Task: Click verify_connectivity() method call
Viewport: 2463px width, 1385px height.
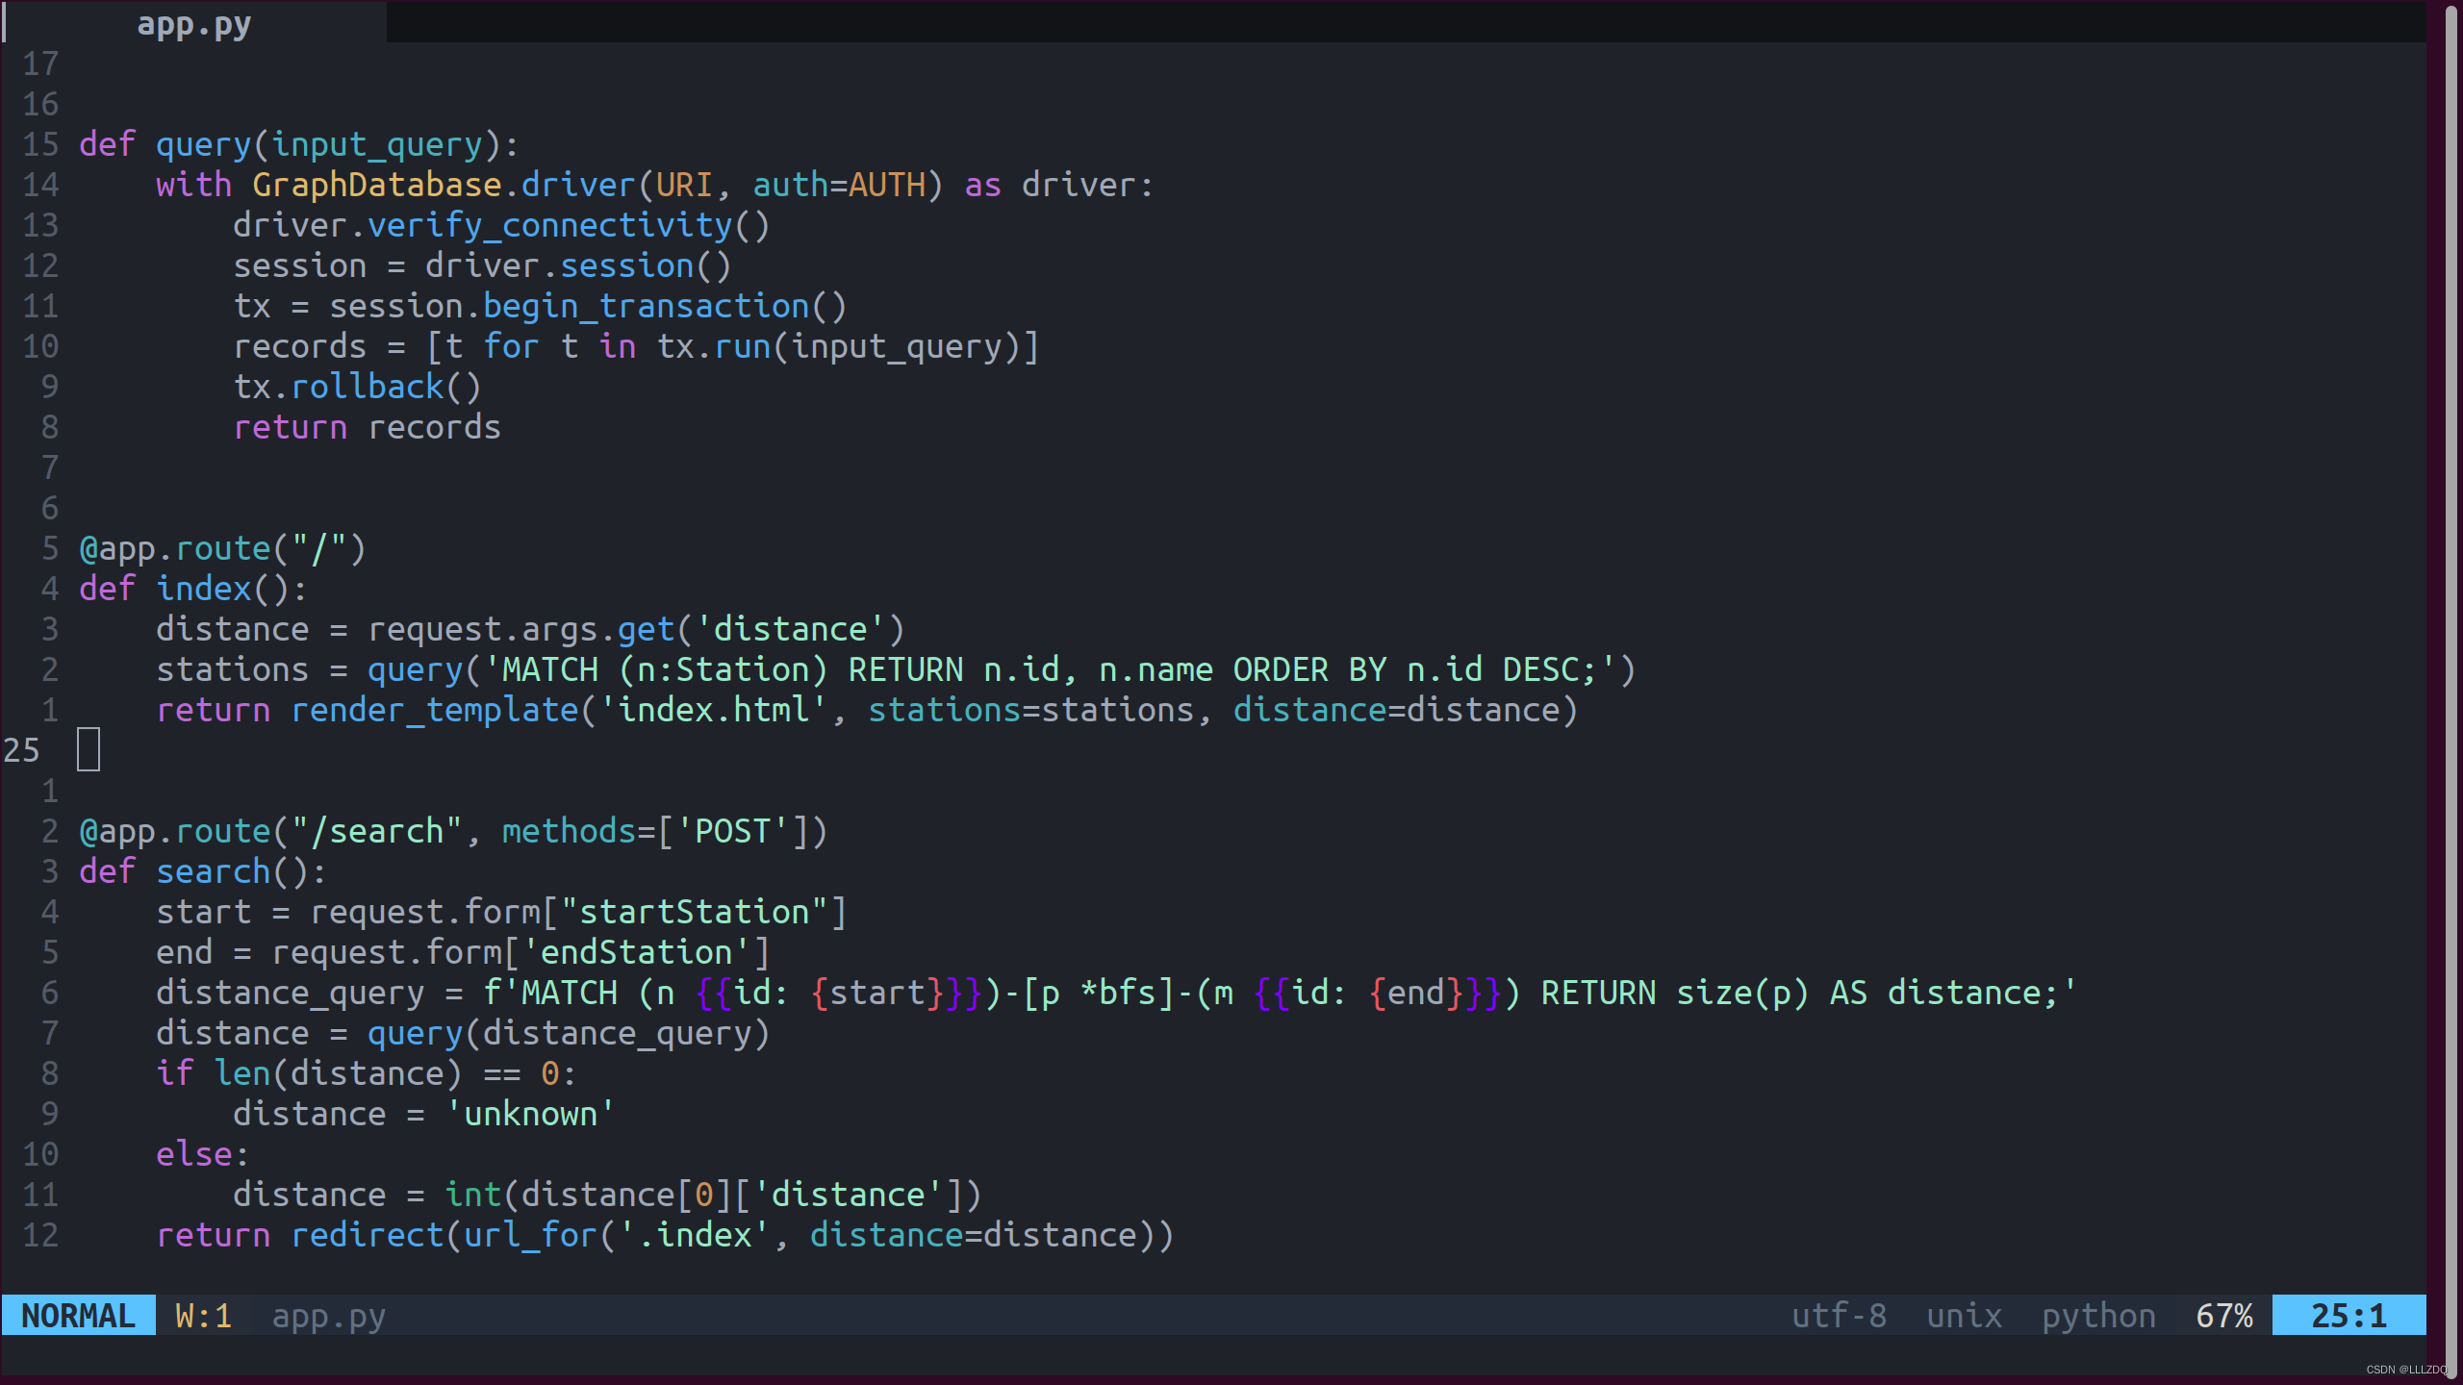Action: [x=569, y=225]
